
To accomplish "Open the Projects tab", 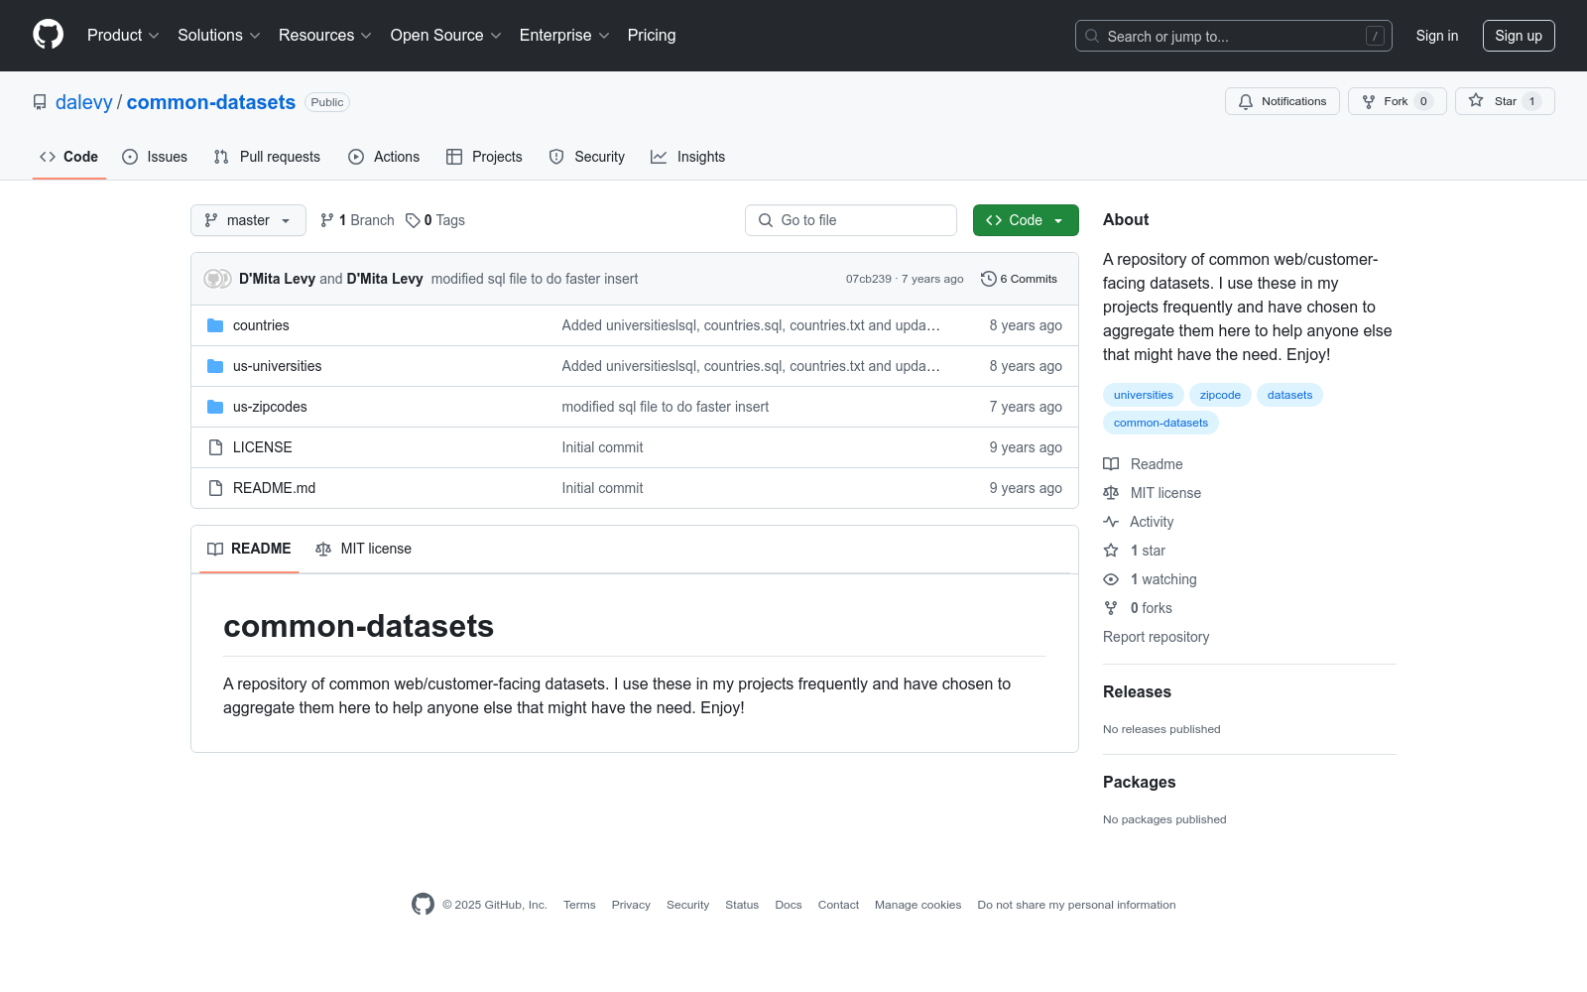I will pos(484,157).
